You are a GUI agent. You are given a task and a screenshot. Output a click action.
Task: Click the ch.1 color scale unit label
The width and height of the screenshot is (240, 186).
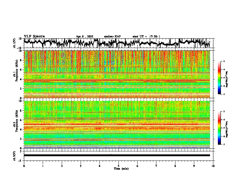click(227, 79)
